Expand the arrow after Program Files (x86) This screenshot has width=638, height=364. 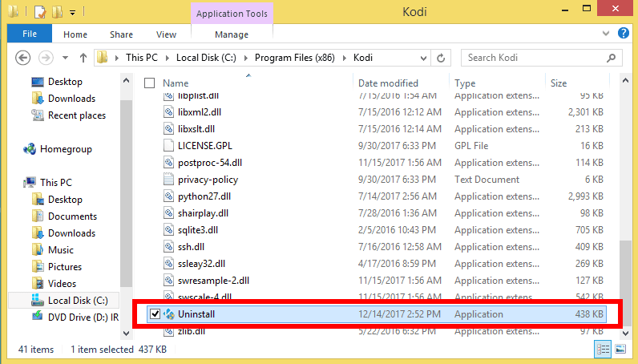point(344,58)
